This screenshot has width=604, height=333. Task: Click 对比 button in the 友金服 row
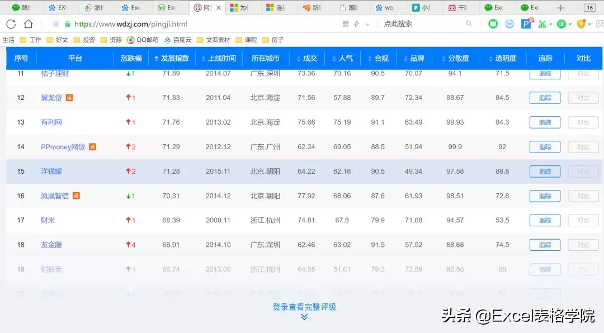click(583, 245)
